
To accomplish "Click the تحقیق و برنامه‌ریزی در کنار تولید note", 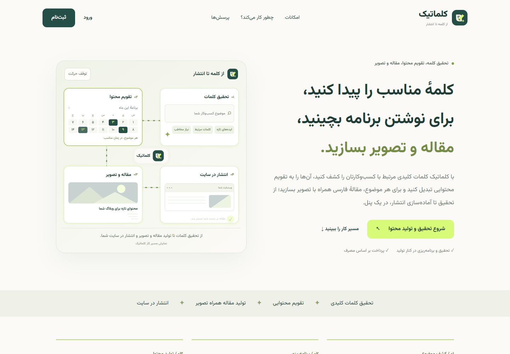I will [x=425, y=251].
